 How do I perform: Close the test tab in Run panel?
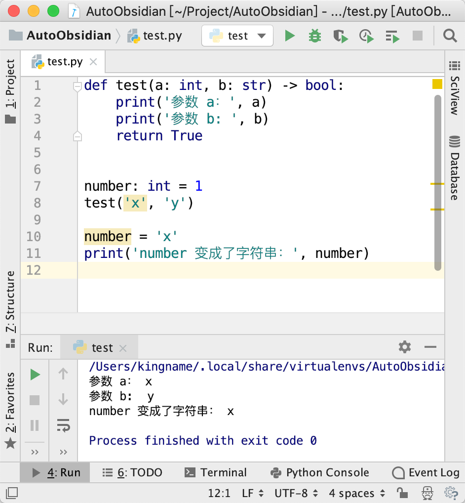pyautogui.click(x=123, y=348)
